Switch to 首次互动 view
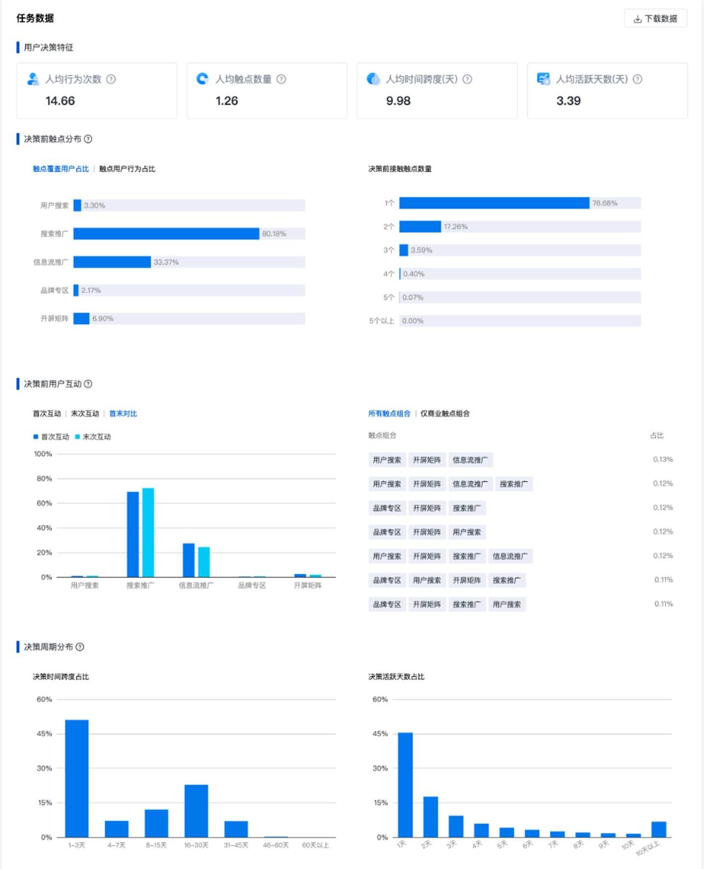Viewport: 704px width, 869px height. (47, 414)
